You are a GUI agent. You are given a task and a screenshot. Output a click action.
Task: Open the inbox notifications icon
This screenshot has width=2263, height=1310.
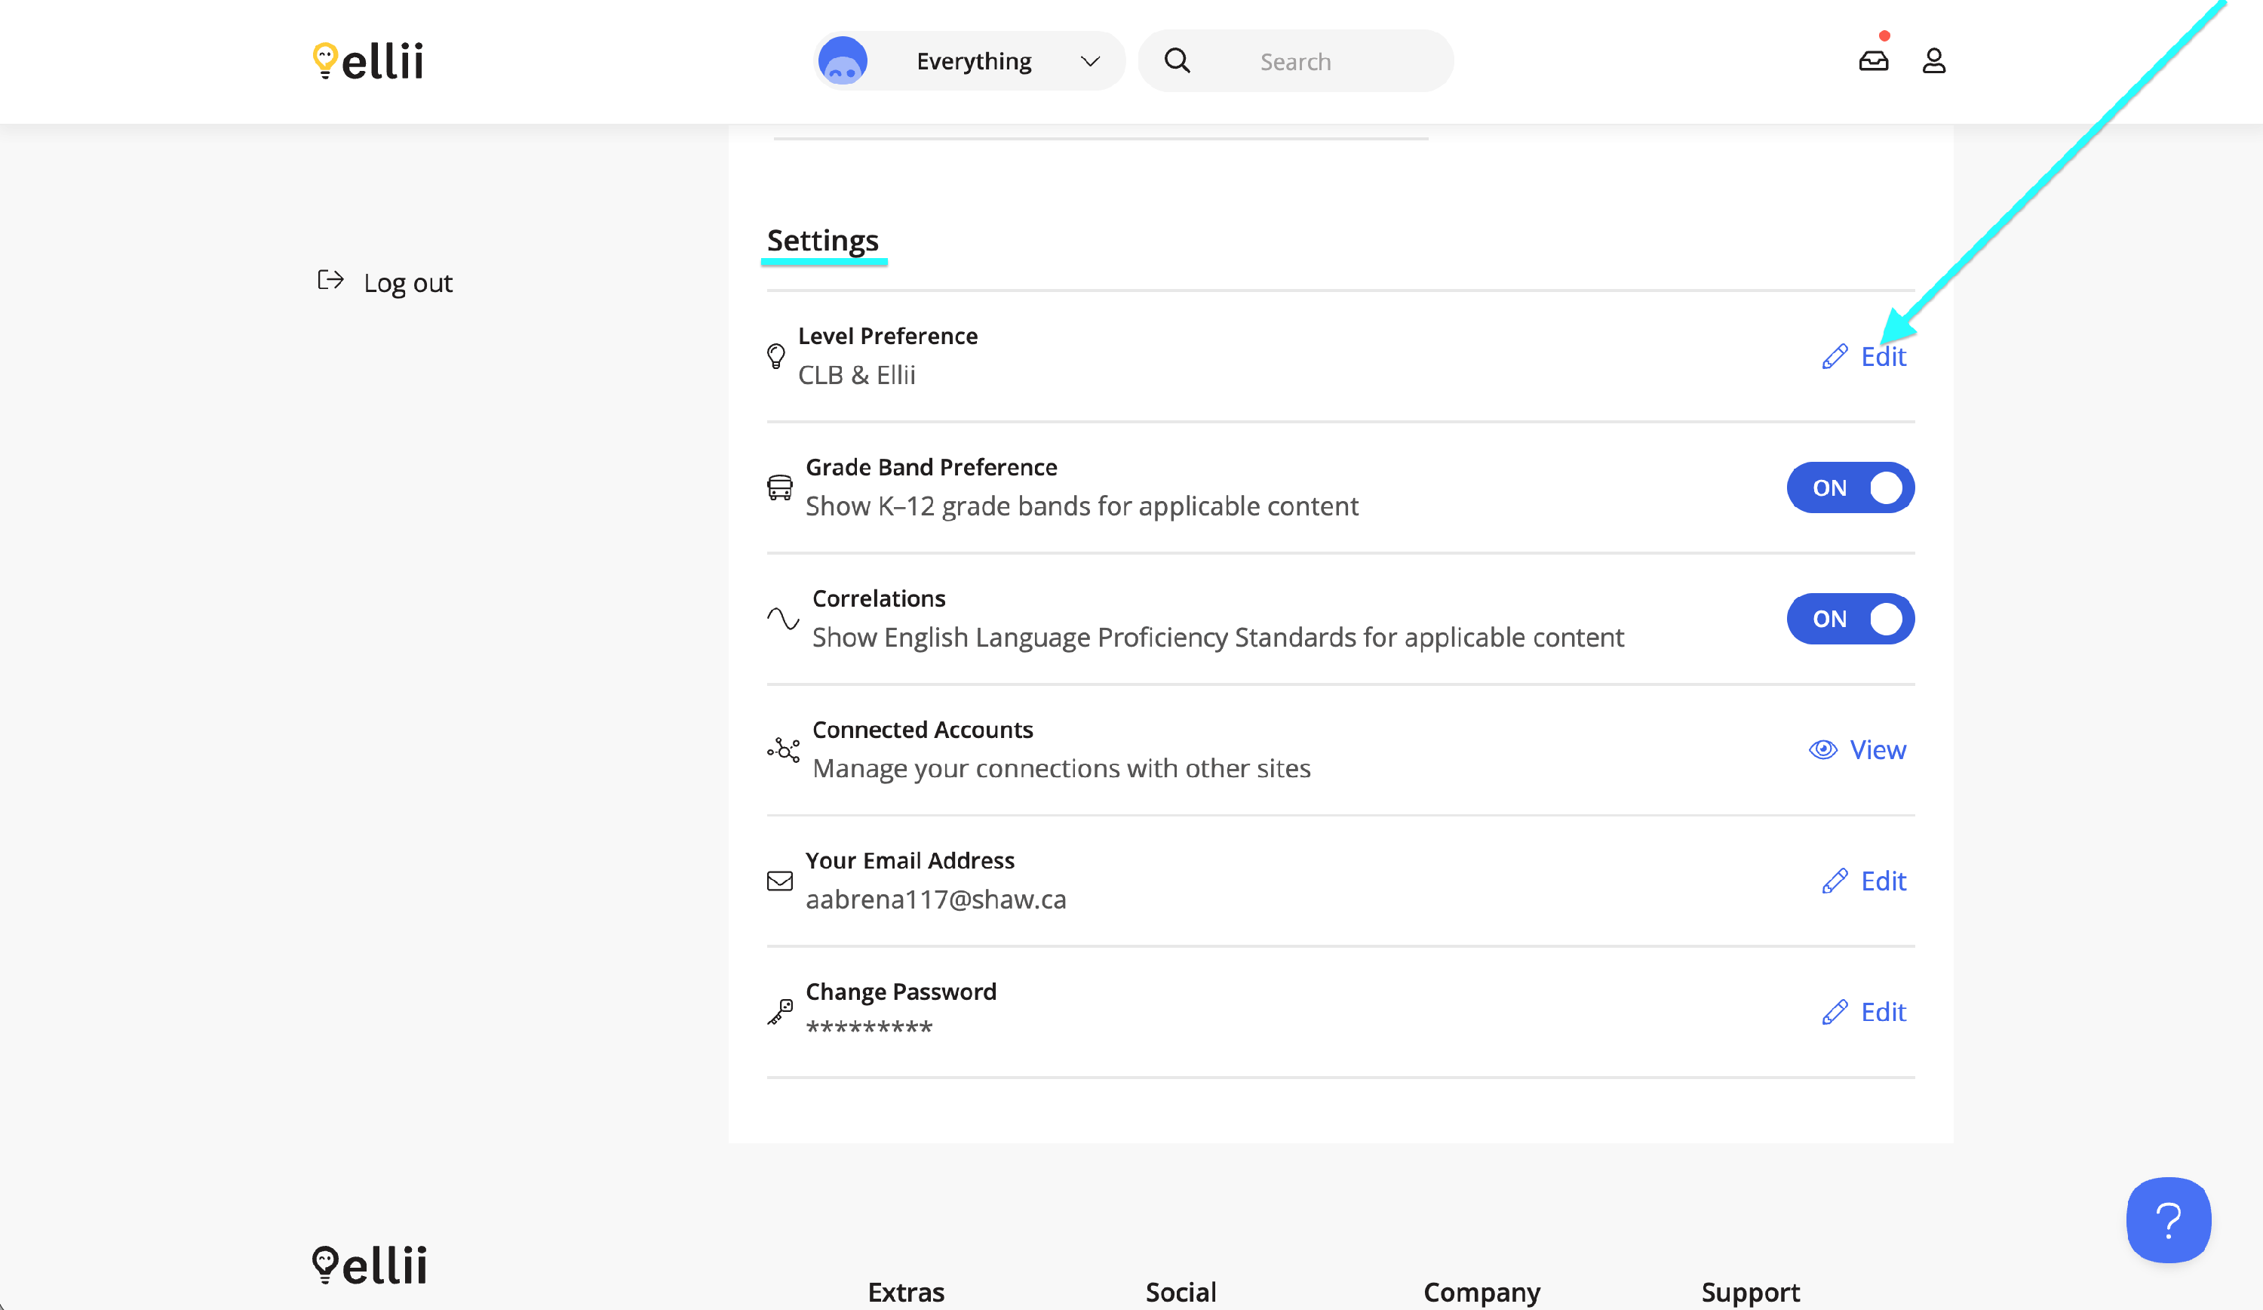coord(1873,60)
